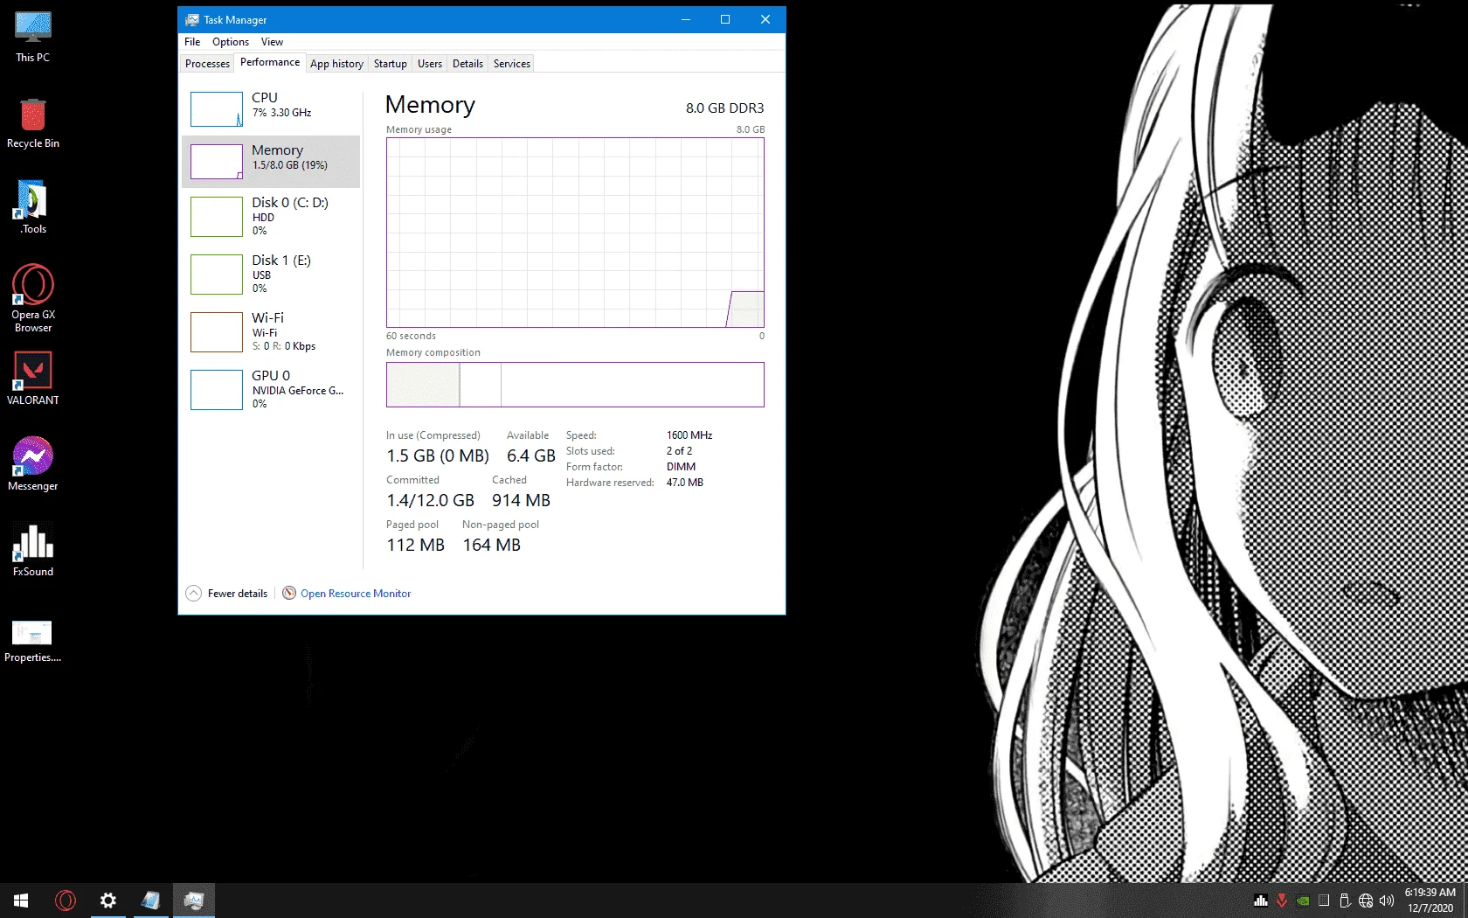This screenshot has width=1468, height=918.
Task: Select GPU 0 NVIDIA GeForce item
Action: [271, 389]
